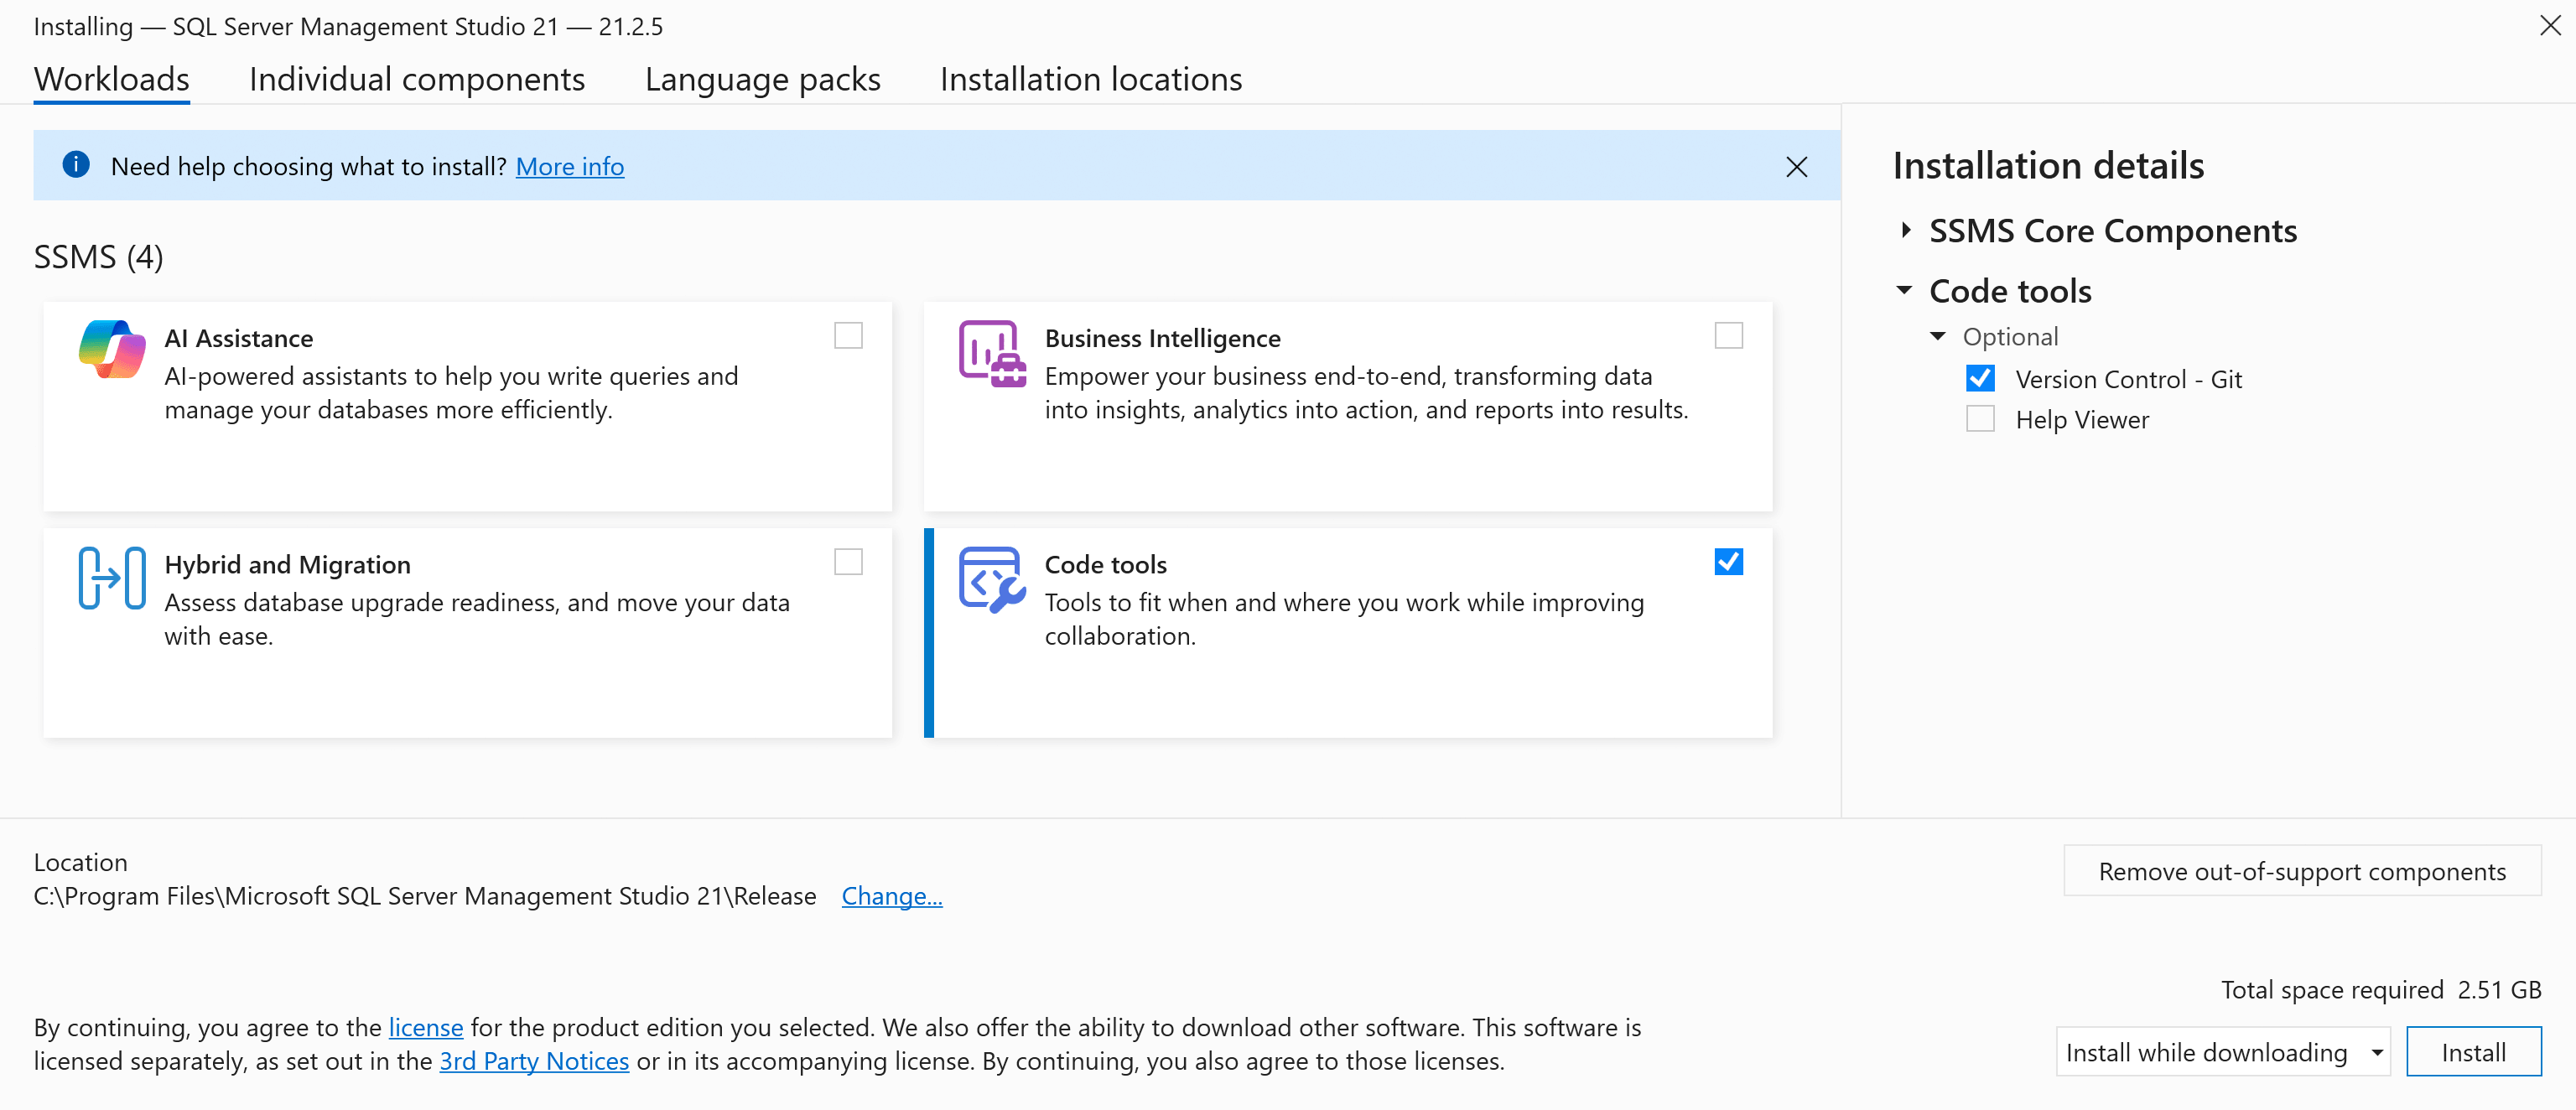The width and height of the screenshot is (2576, 1110).
Task: Click the SSMS Core Components label
Action: [2112, 231]
